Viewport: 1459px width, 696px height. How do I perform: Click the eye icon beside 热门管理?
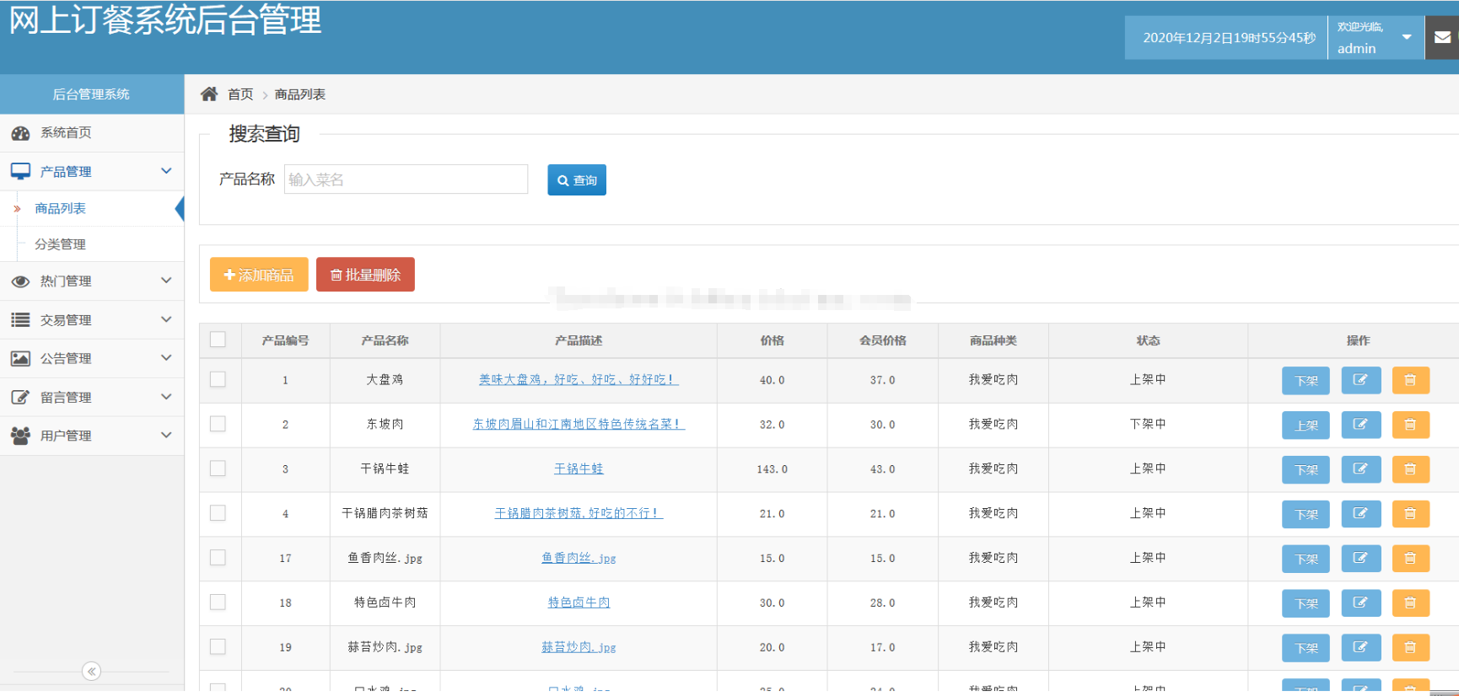click(x=20, y=281)
